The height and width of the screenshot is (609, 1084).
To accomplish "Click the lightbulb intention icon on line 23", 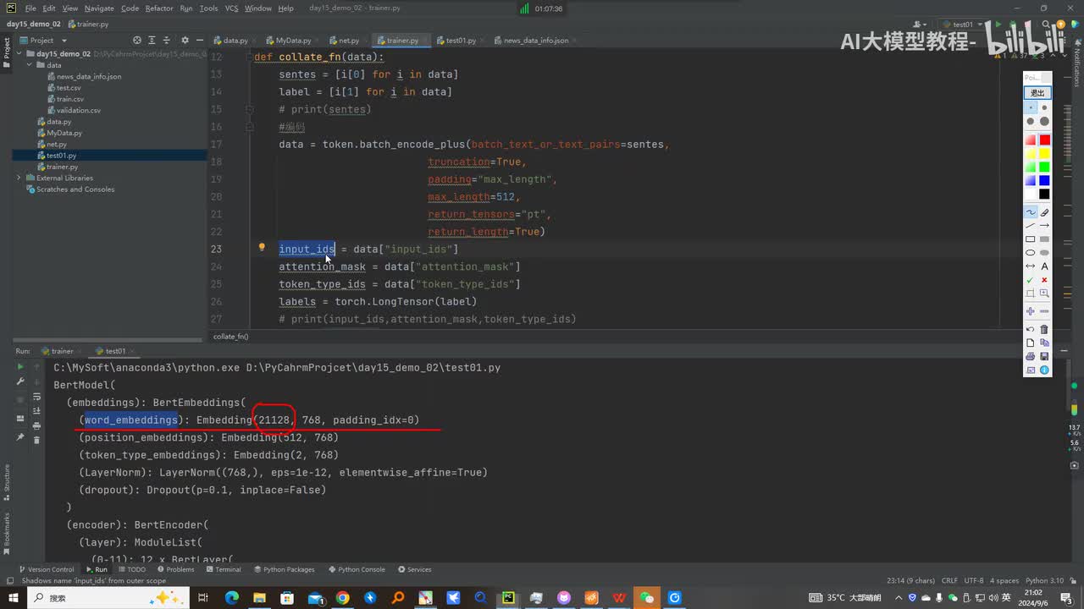I will (x=262, y=249).
